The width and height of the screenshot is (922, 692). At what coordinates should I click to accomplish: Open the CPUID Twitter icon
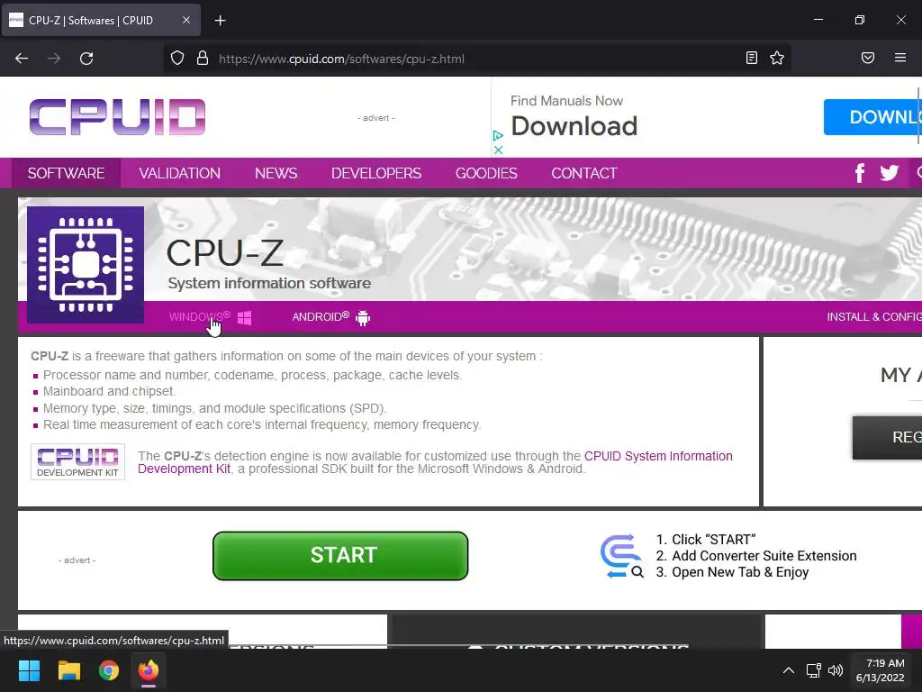point(889,172)
